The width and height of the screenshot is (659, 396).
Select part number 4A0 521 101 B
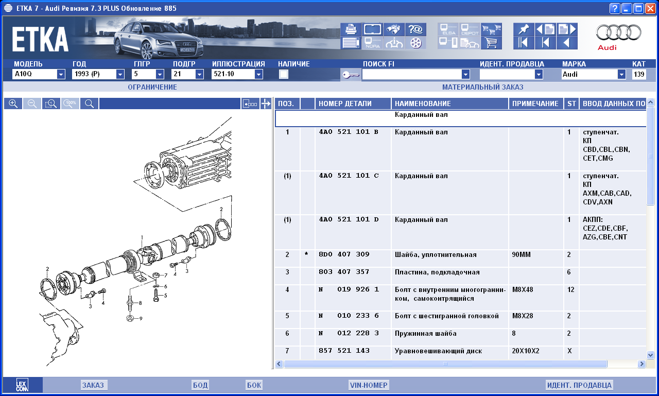point(349,132)
